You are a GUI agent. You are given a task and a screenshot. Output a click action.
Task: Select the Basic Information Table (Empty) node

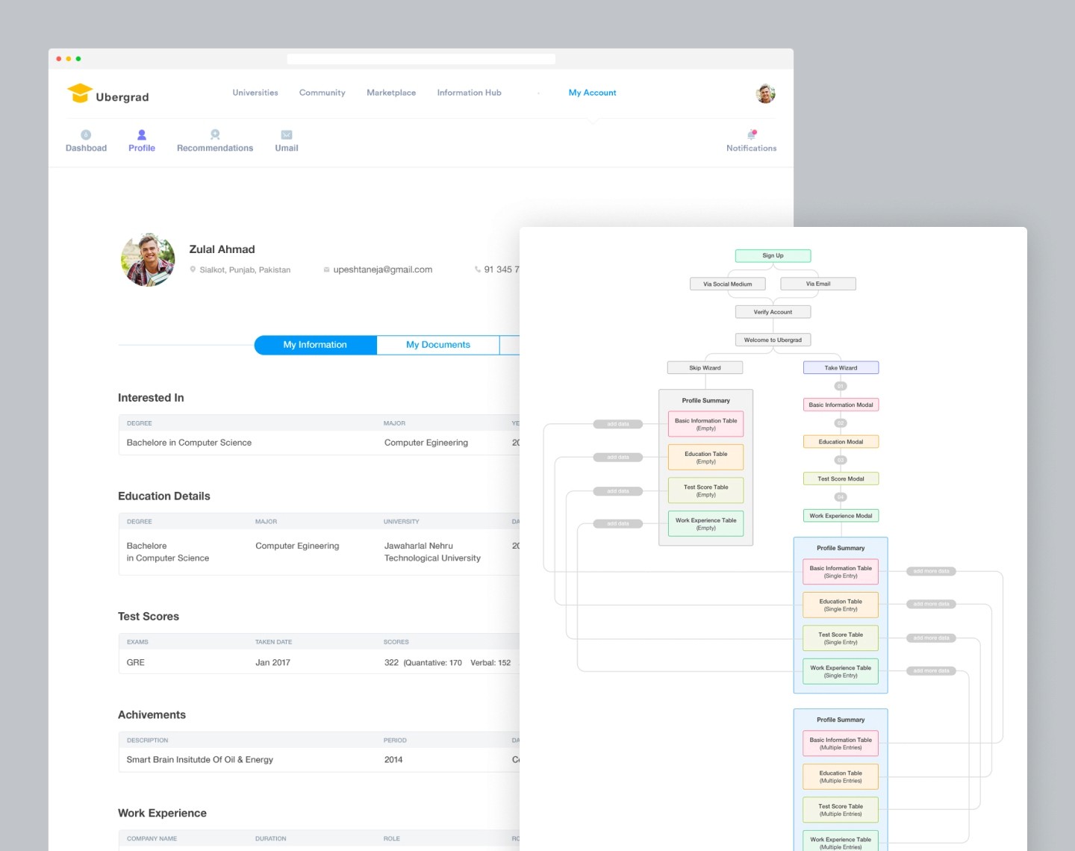point(706,424)
